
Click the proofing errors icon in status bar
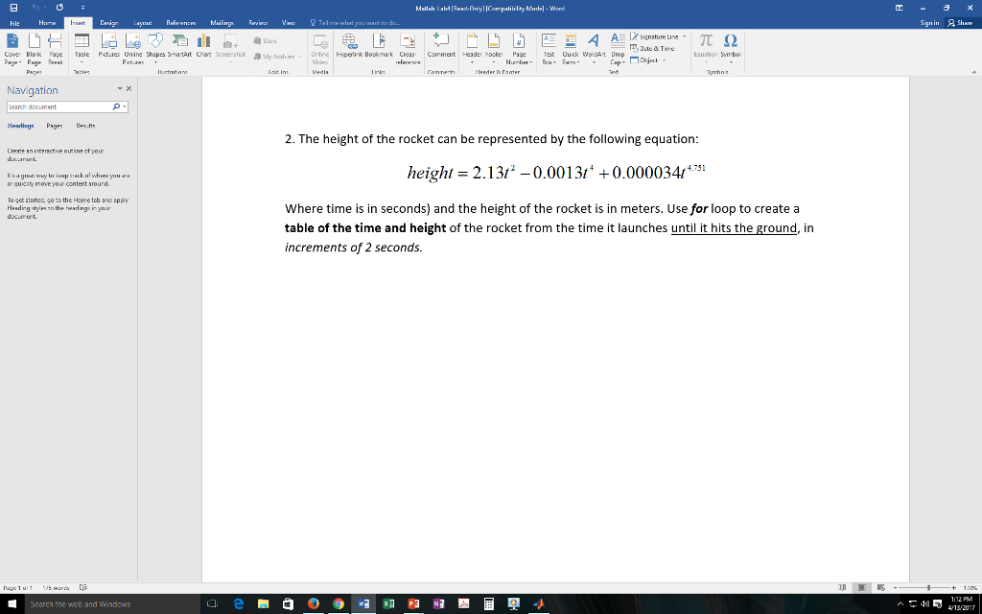83,588
